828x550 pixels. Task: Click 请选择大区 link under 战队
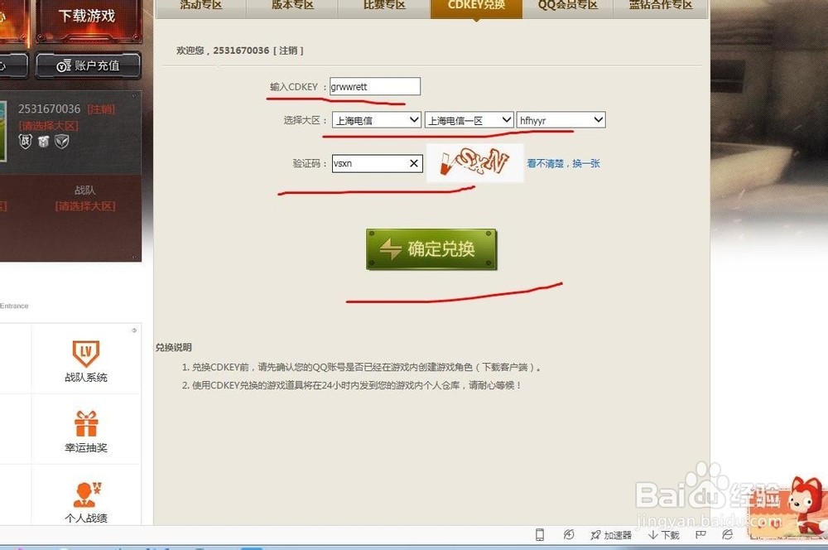coord(85,206)
